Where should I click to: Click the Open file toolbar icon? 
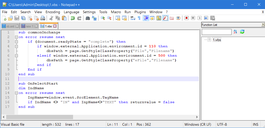click(x=10, y=18)
